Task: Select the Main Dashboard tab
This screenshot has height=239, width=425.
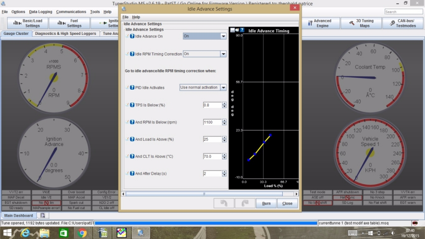Action: pyautogui.click(x=18, y=215)
